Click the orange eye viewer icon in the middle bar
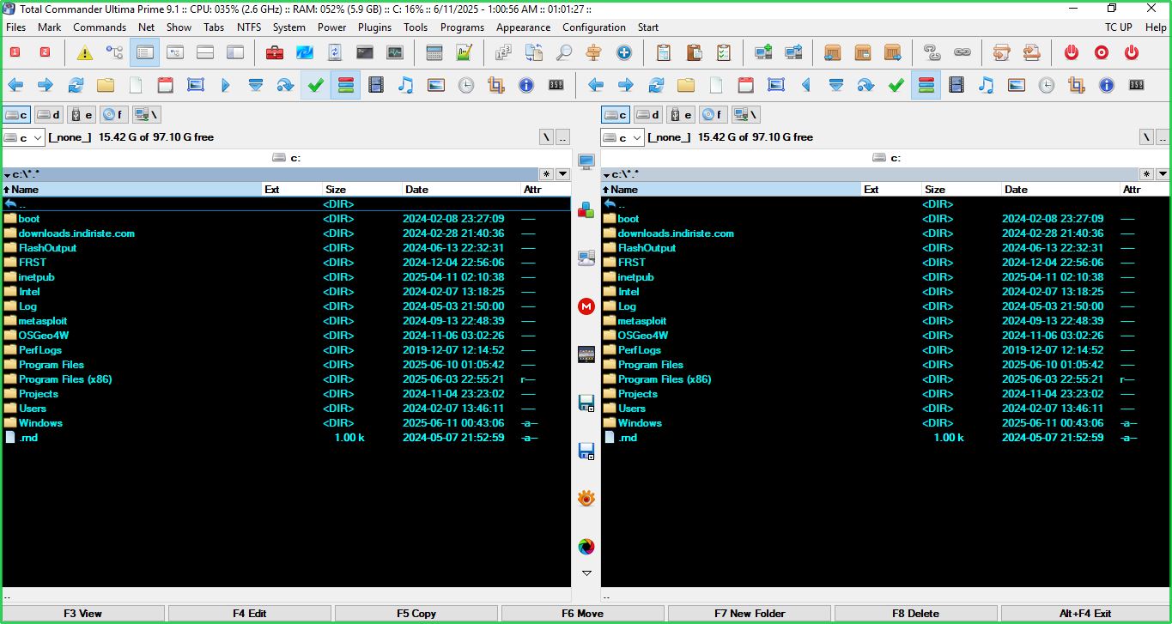The image size is (1172, 624). [586, 499]
